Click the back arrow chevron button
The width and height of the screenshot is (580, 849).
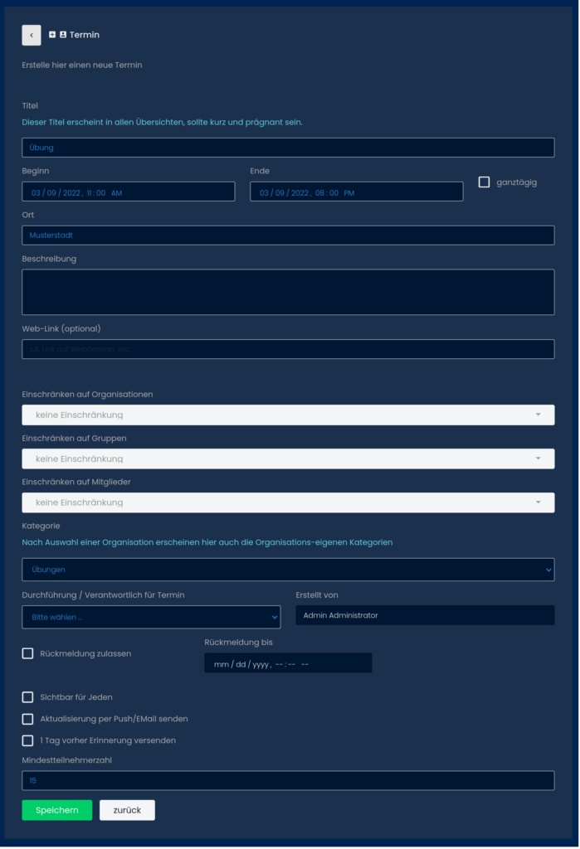click(x=31, y=35)
